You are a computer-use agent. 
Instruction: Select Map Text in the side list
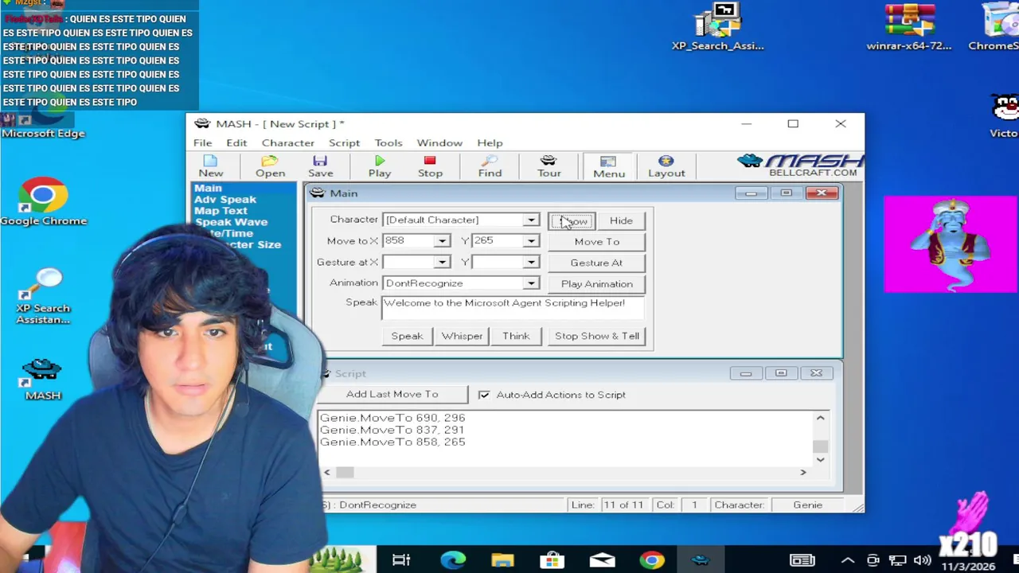point(221,211)
